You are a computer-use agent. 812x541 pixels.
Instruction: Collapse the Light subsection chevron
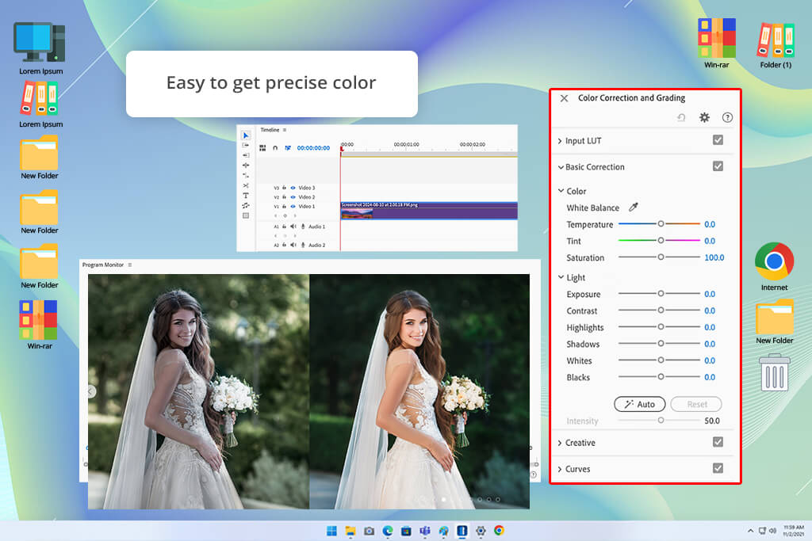point(561,277)
